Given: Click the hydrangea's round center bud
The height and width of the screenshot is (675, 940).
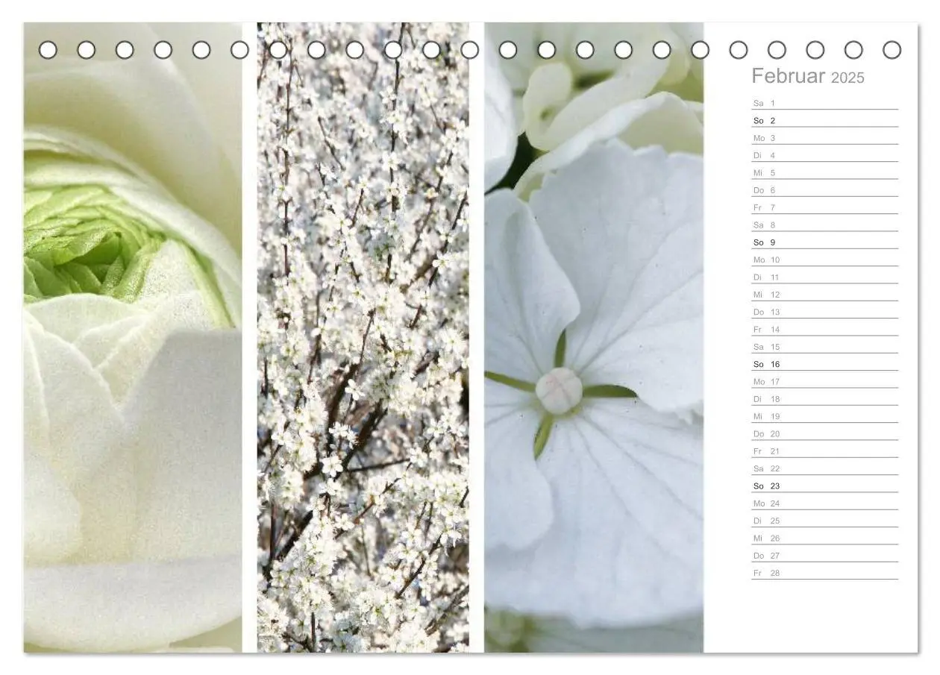Looking at the screenshot, I should [x=559, y=390].
